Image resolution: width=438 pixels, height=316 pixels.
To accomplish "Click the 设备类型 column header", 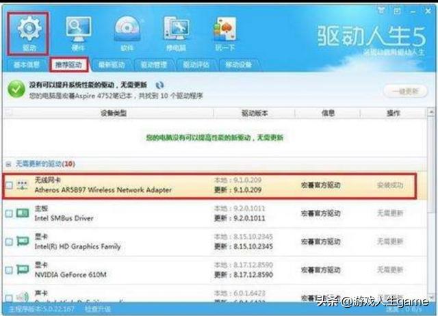I will pos(114,113).
